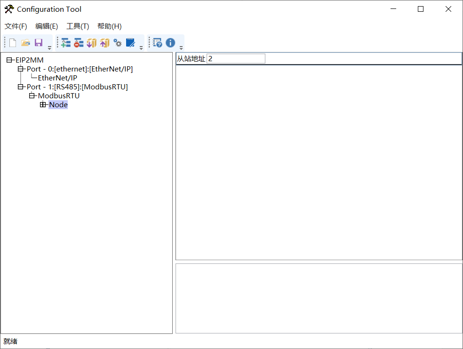Maximize the Configuration Tool window
Screen dimensions: 463x349
tap(421, 9)
